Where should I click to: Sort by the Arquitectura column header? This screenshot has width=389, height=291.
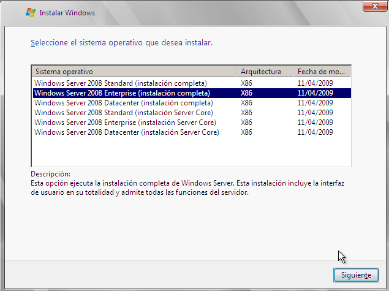265,72
